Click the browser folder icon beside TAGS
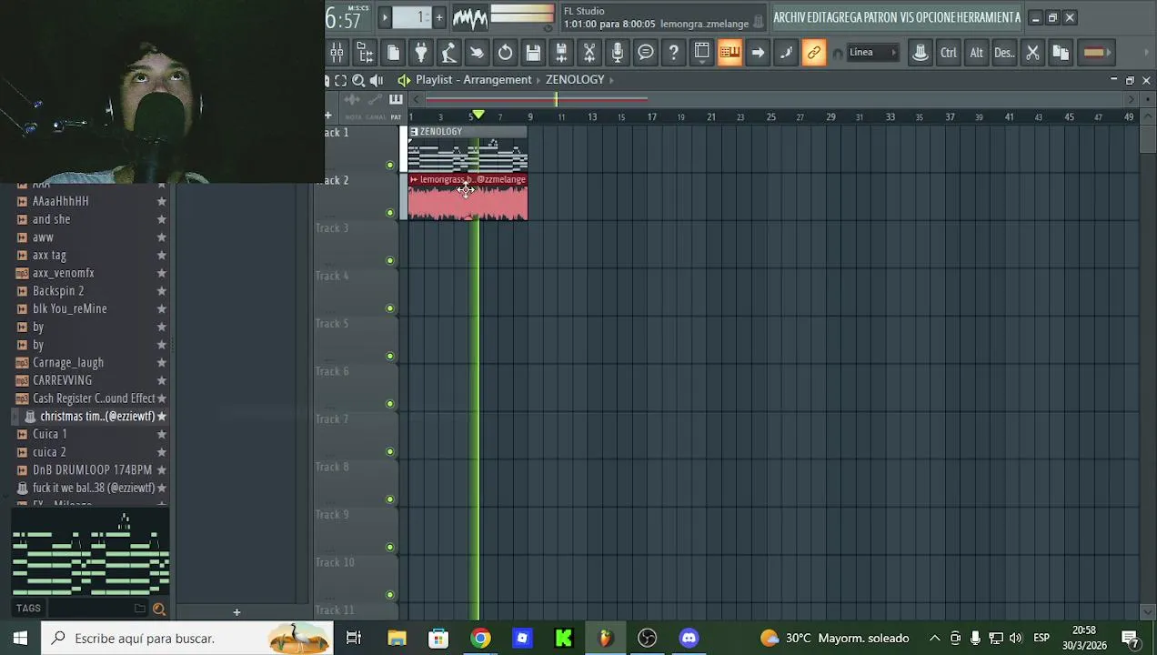Image resolution: width=1157 pixels, height=655 pixels. [x=139, y=609]
